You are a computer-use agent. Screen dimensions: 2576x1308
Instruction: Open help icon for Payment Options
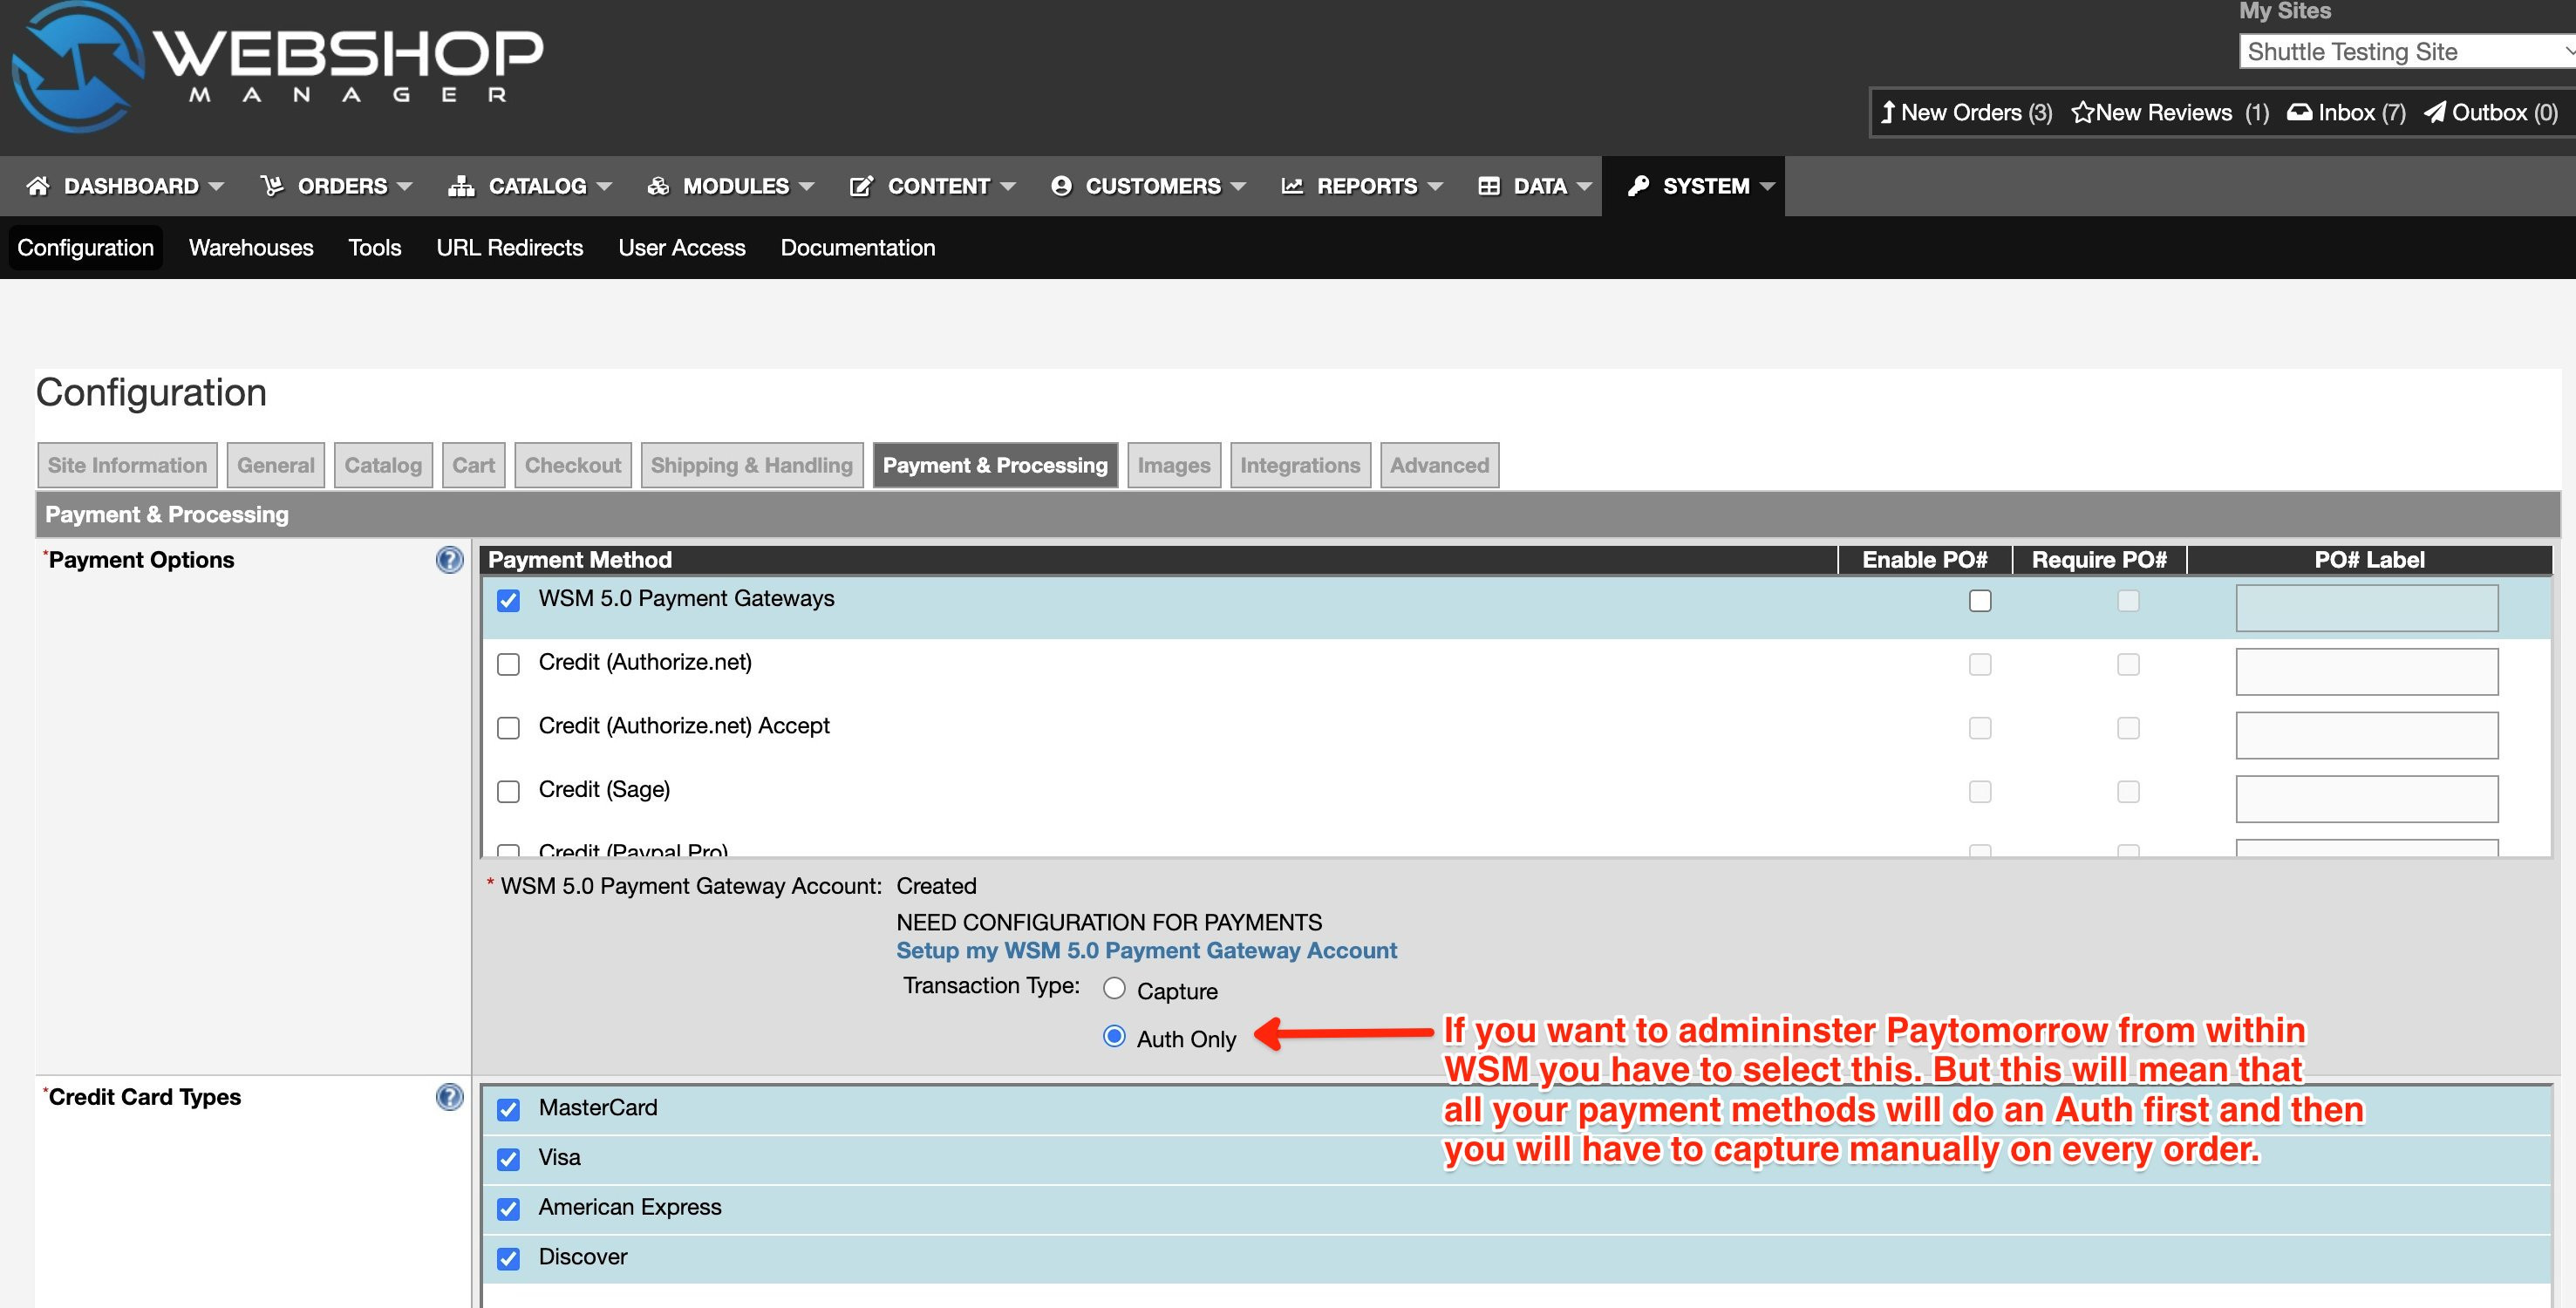point(450,560)
